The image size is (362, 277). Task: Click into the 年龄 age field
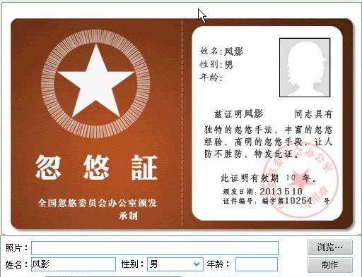click(257, 264)
